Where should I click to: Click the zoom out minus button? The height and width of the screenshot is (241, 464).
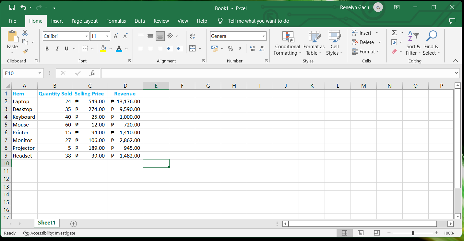[x=389, y=233]
